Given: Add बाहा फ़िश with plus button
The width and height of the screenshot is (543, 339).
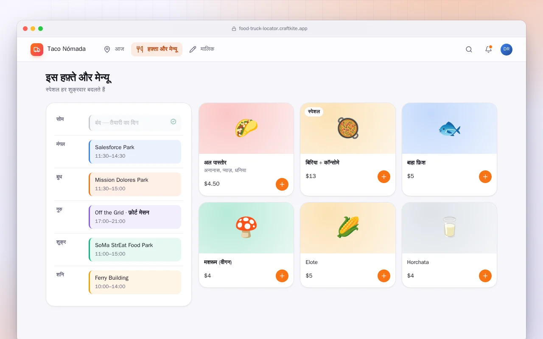Looking at the screenshot, I should point(485,177).
